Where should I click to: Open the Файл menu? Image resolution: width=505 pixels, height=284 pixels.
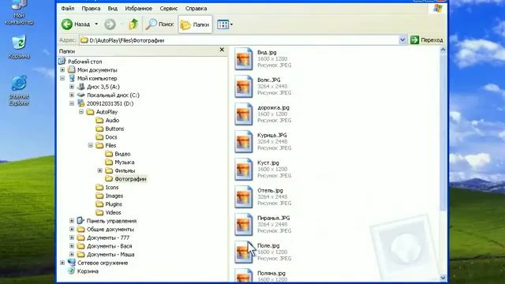click(x=68, y=9)
